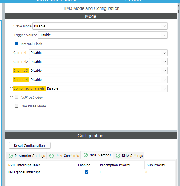Open the Channel1 dropdown list

[x=98, y=53]
